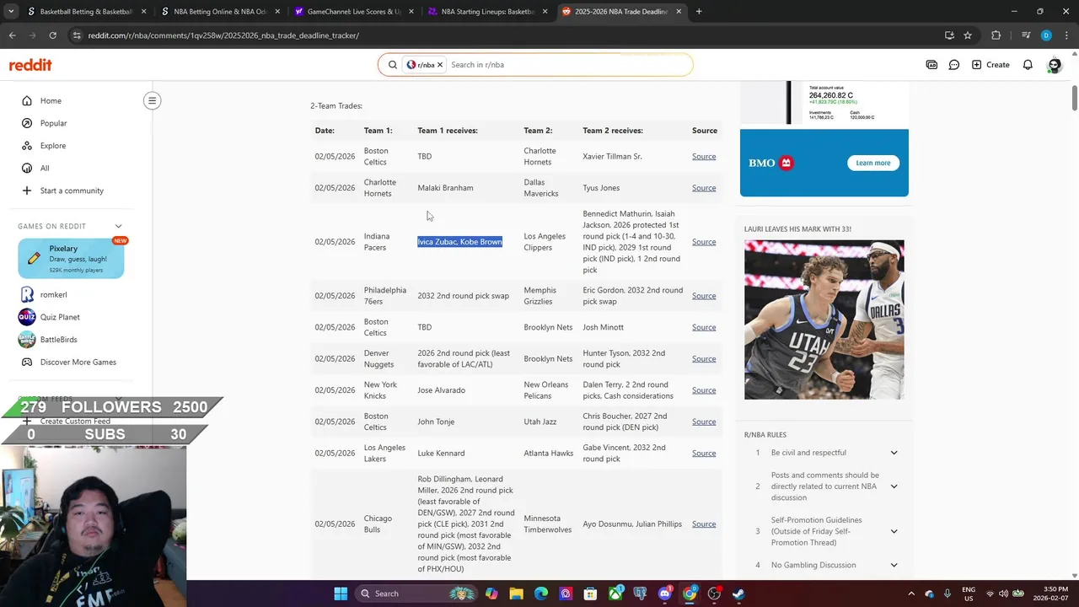1079x607 pixels.
Task: Expand the Be civil and respectful rule
Action: pyautogui.click(x=894, y=453)
